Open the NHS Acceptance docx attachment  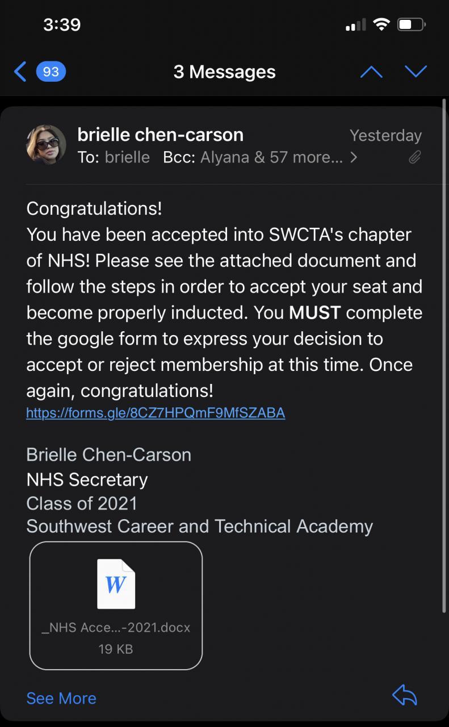[x=116, y=605]
